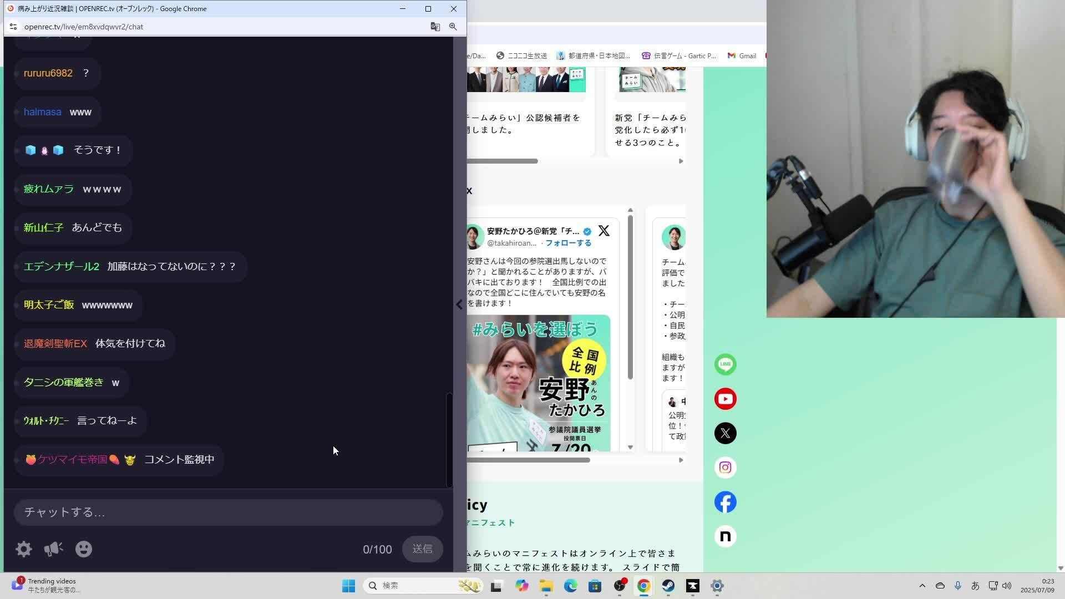Click the chat window vertical scrollbar thumb

point(449,440)
